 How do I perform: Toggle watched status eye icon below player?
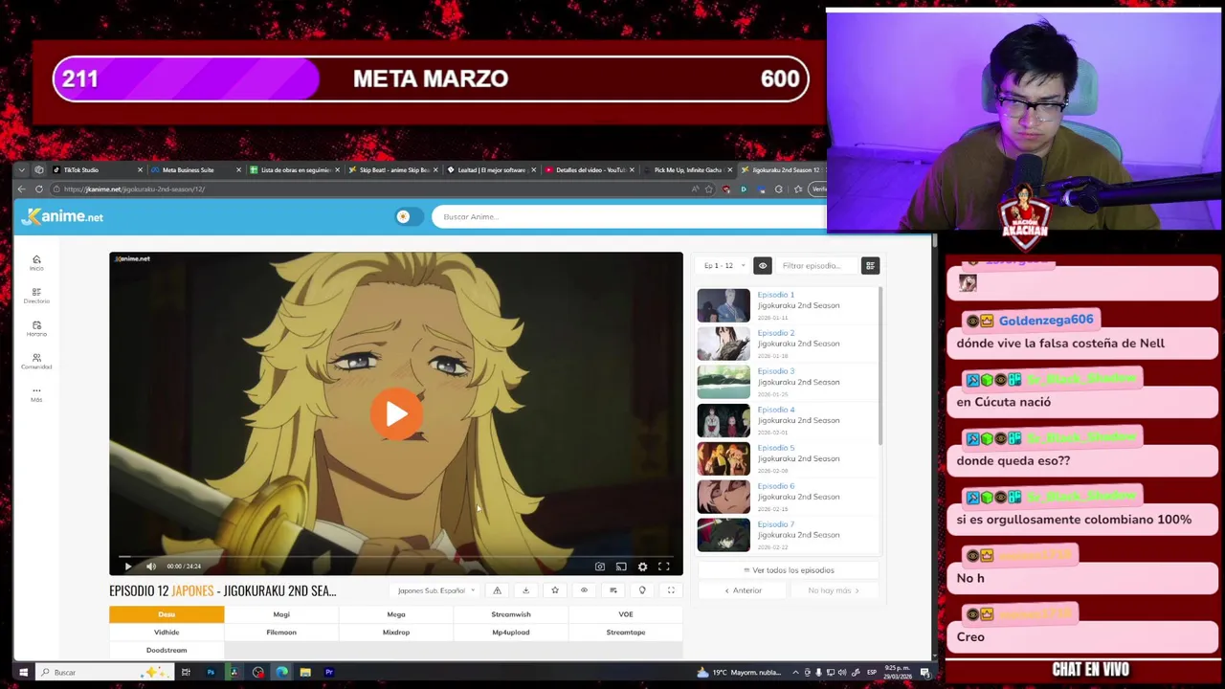click(584, 590)
